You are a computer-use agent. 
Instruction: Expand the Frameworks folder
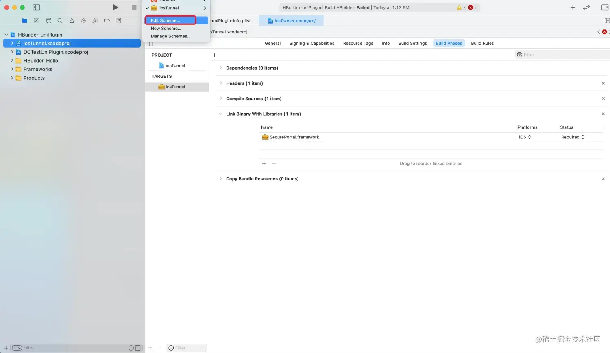click(x=12, y=69)
